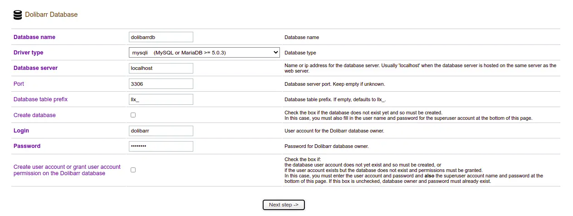Click the description 'Database type'
The height and width of the screenshot is (216, 573).
point(300,53)
